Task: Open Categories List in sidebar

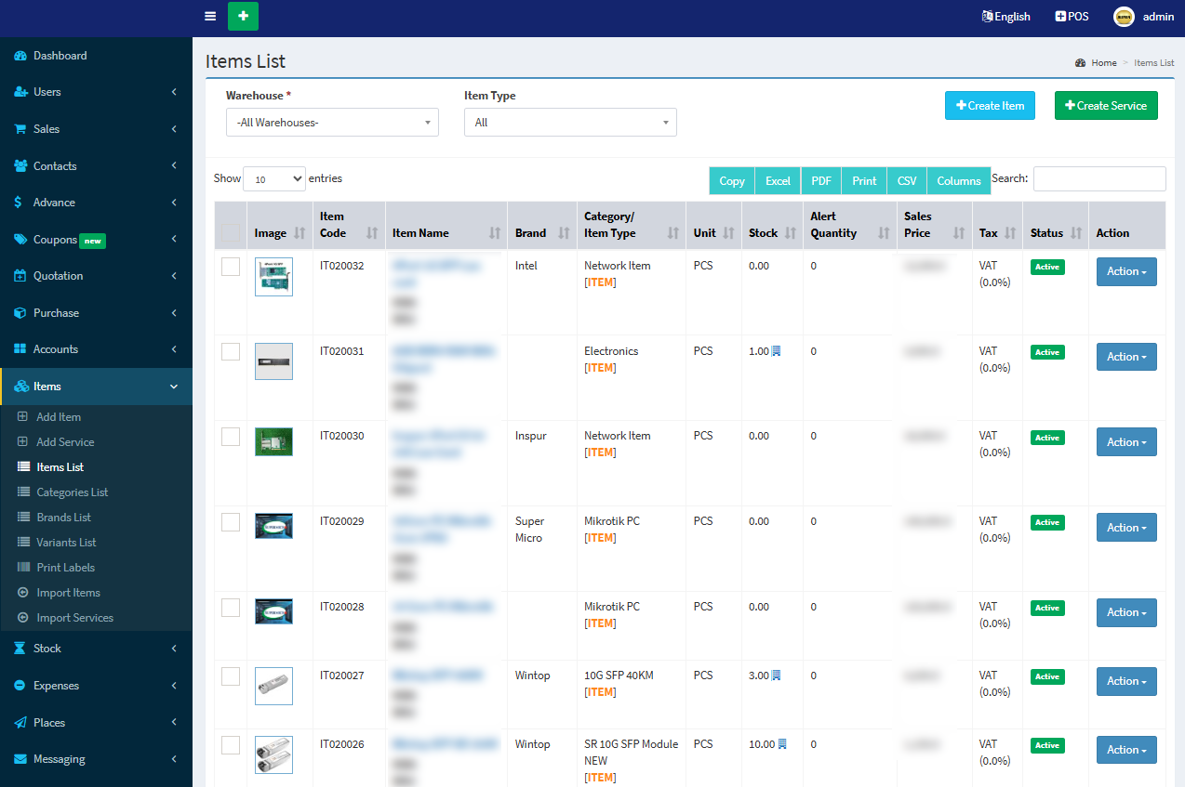Action: coord(72,492)
